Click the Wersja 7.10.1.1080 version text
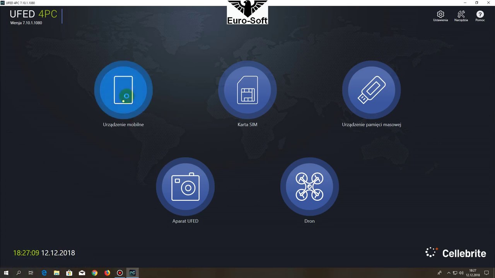Screen dimensions: 495x278 pyautogui.click(x=26, y=23)
